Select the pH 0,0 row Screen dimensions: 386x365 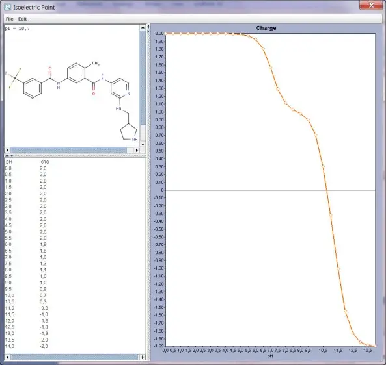[x=75, y=168]
